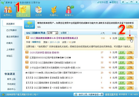Screen dimensions: 139x97
Task: Click 打开 for QQ三国高效挂机脚本4.4b
Action: pos(122,39)
